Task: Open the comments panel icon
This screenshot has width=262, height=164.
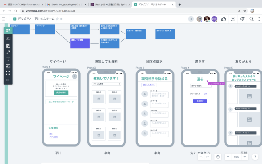Action: pos(233,19)
